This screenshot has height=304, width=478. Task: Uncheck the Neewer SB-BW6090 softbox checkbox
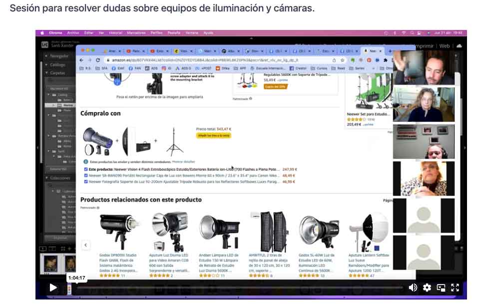86,175
